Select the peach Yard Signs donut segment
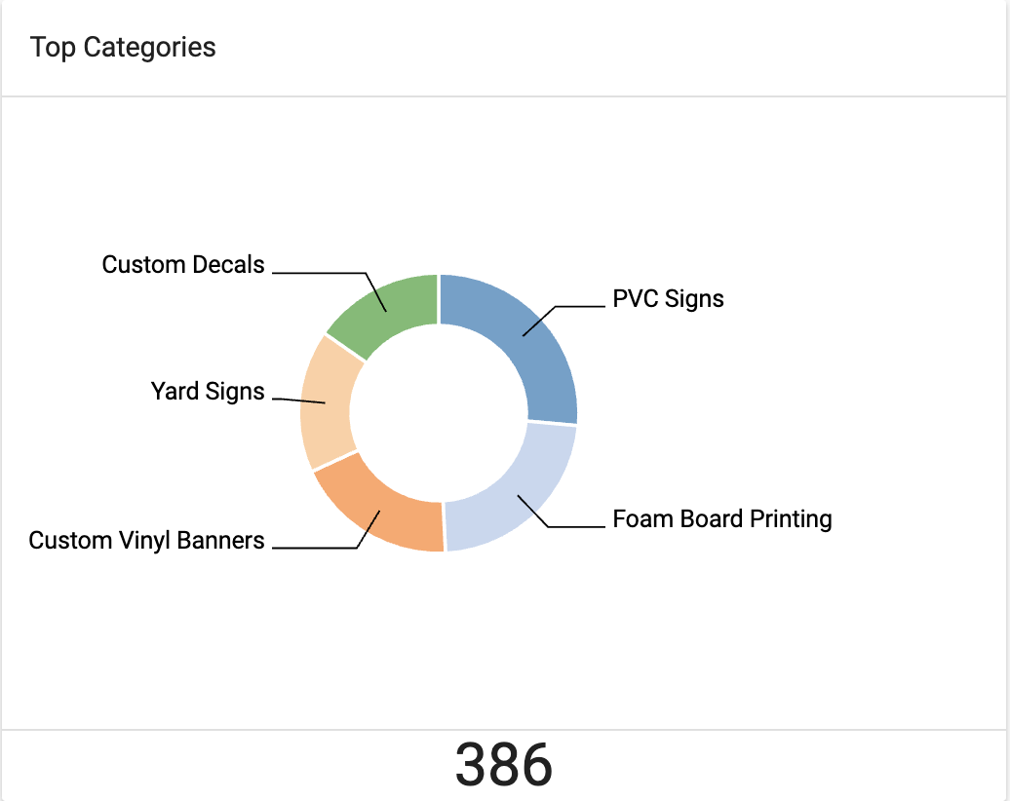The image size is (1010, 801). click(x=327, y=403)
